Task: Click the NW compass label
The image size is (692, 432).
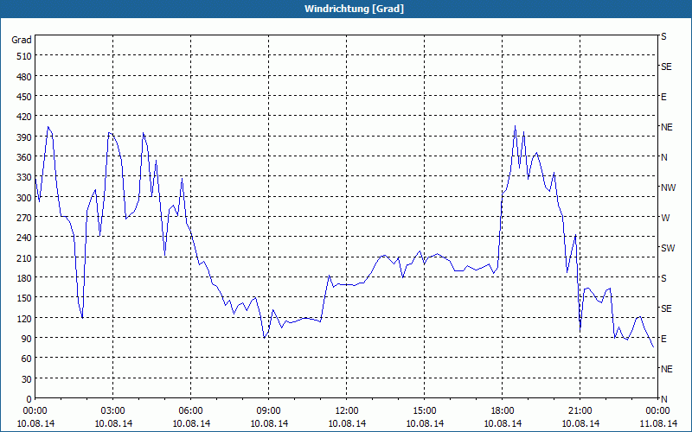Action: click(x=668, y=187)
